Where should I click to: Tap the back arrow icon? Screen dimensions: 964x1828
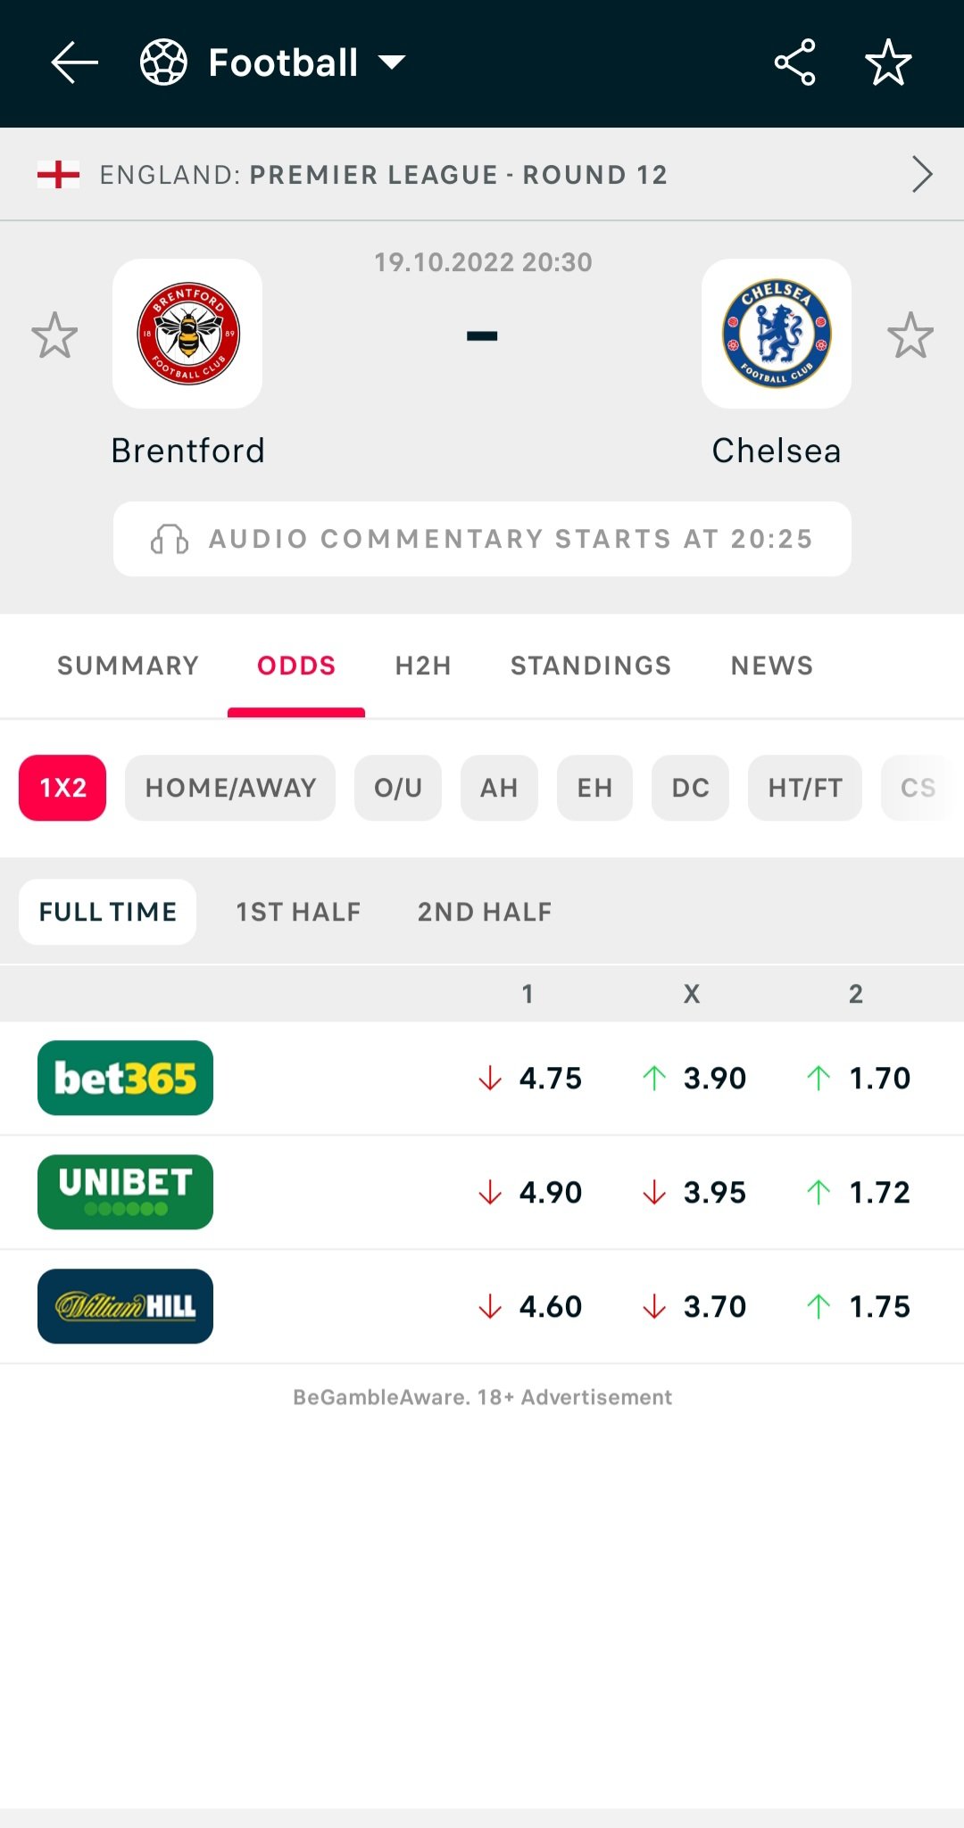[x=75, y=62]
